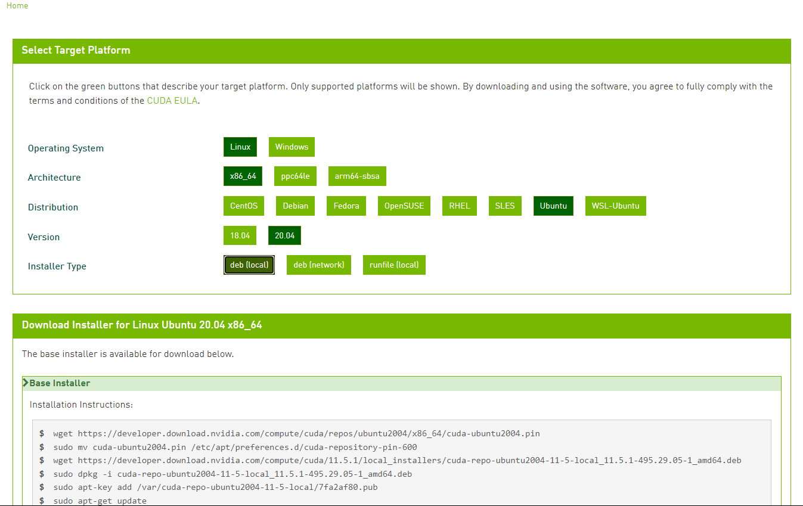This screenshot has width=803, height=506.
Task: Select runfile (local) installer type
Action: [x=394, y=265]
